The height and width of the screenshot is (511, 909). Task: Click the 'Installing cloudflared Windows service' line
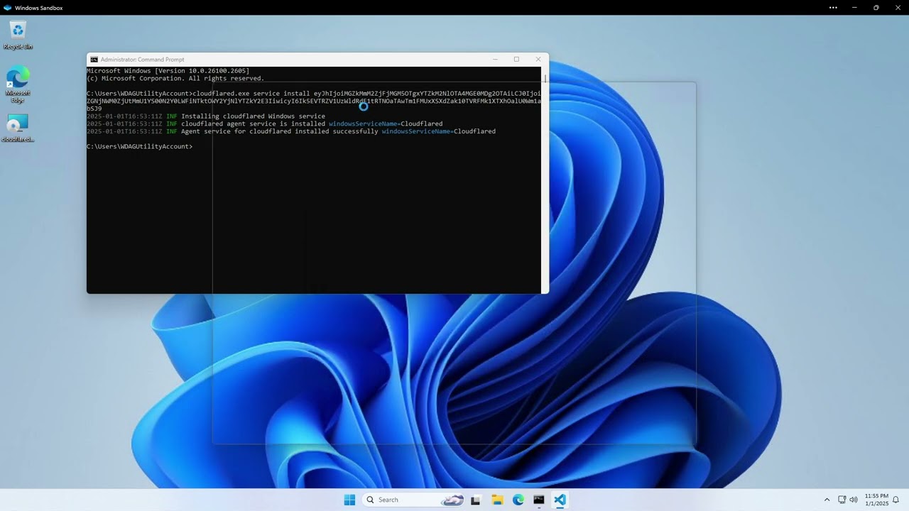click(x=253, y=116)
